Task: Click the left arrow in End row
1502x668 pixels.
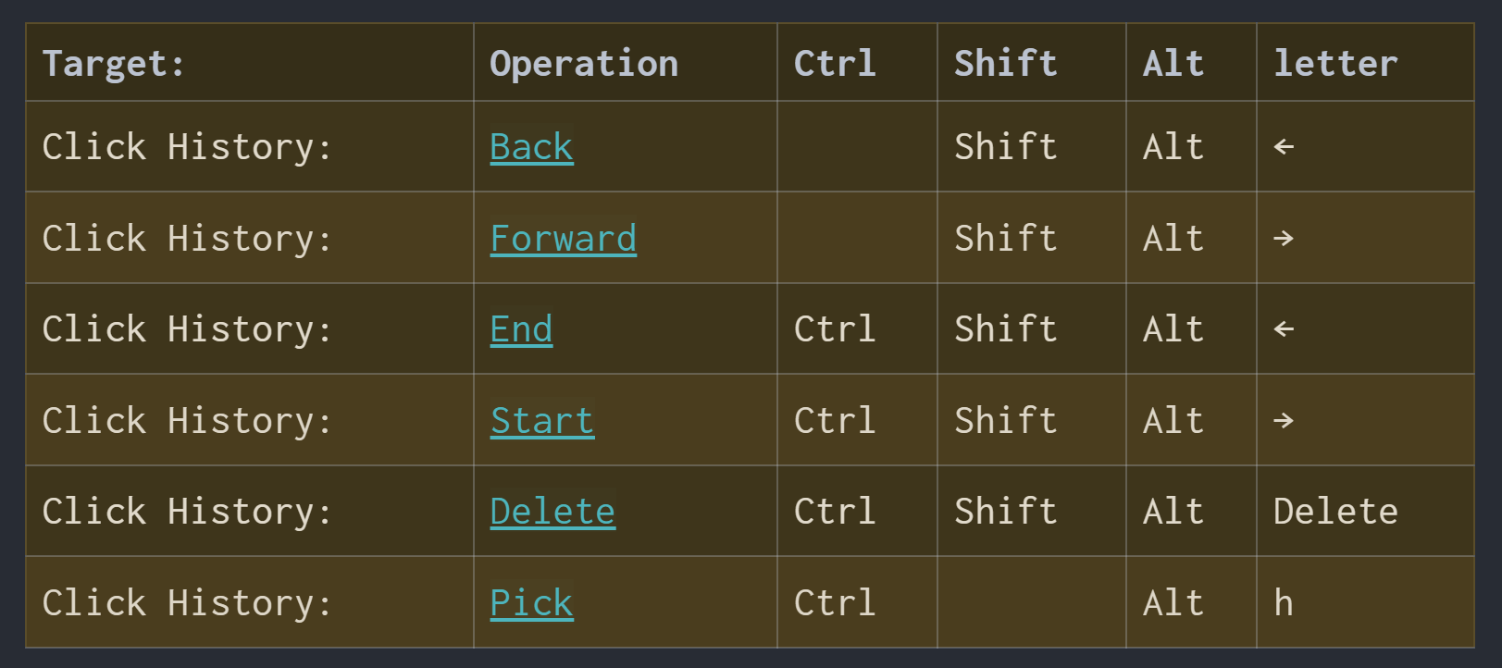Action: 1284,329
